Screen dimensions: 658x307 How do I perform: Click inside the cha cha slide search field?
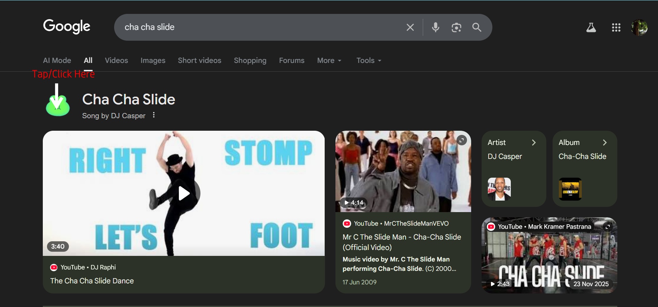click(261, 27)
